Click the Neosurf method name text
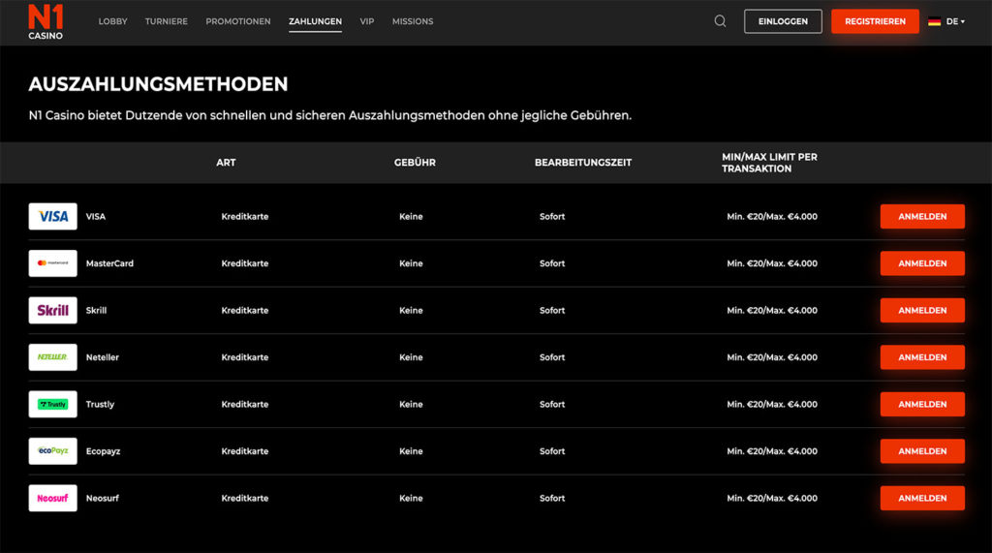This screenshot has width=992, height=553. [103, 498]
